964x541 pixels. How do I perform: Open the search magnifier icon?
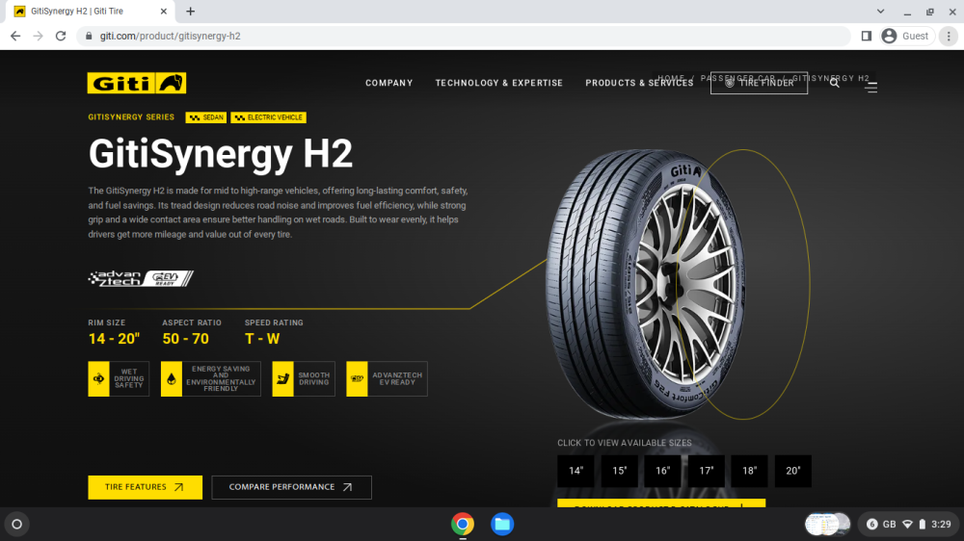tap(834, 83)
